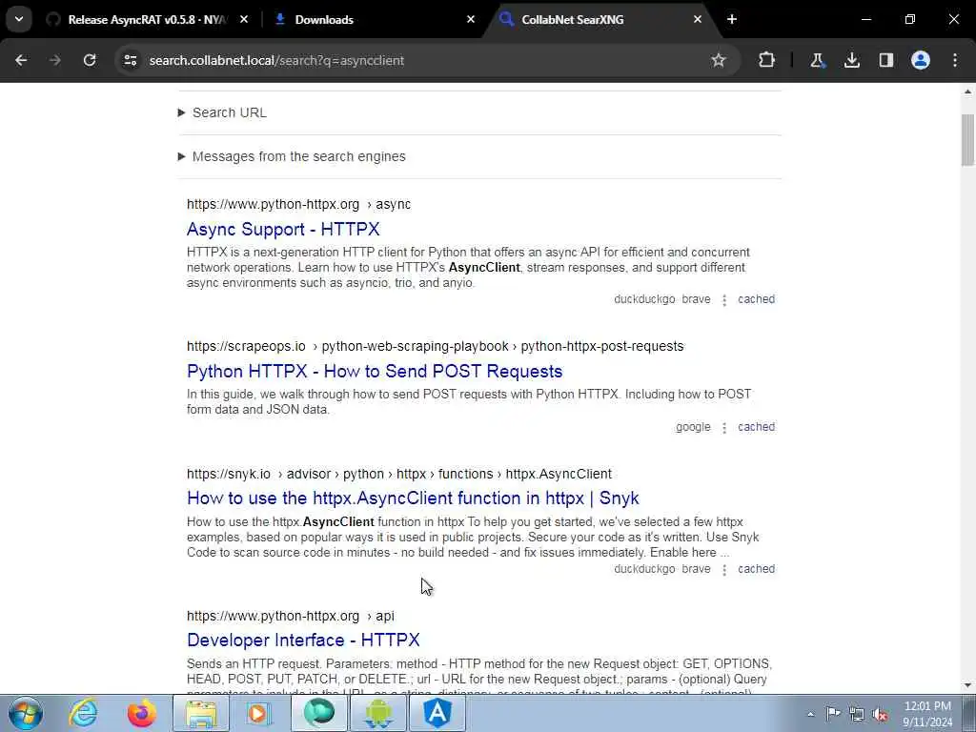
Task: Open more options dots for scrapeops result
Action: (x=724, y=428)
